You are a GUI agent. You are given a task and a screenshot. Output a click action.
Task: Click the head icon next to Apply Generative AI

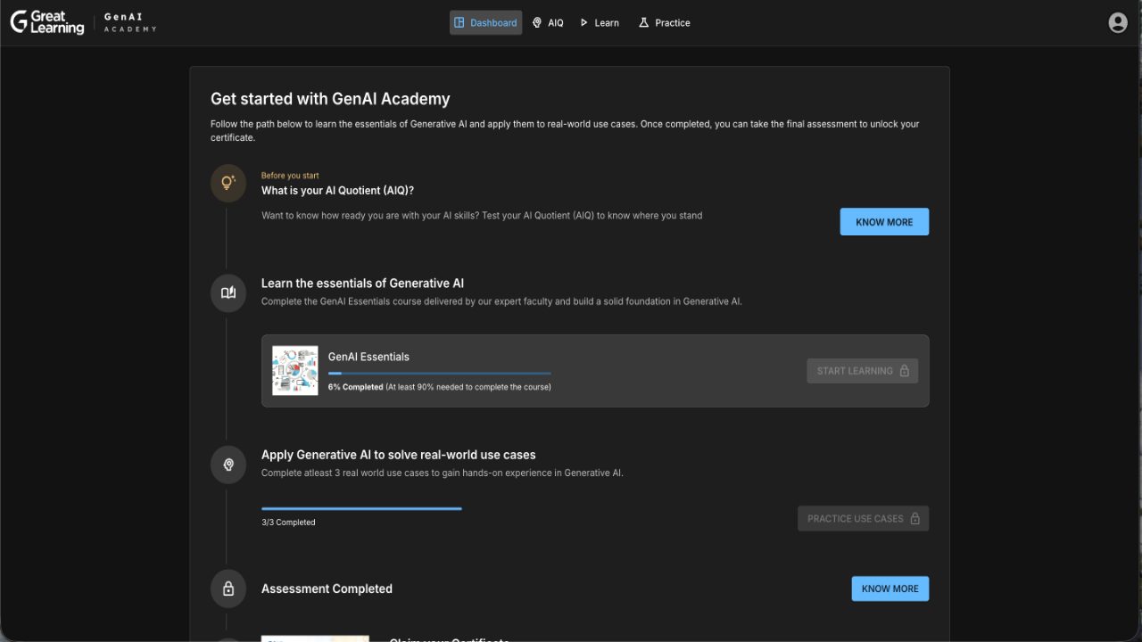click(228, 464)
